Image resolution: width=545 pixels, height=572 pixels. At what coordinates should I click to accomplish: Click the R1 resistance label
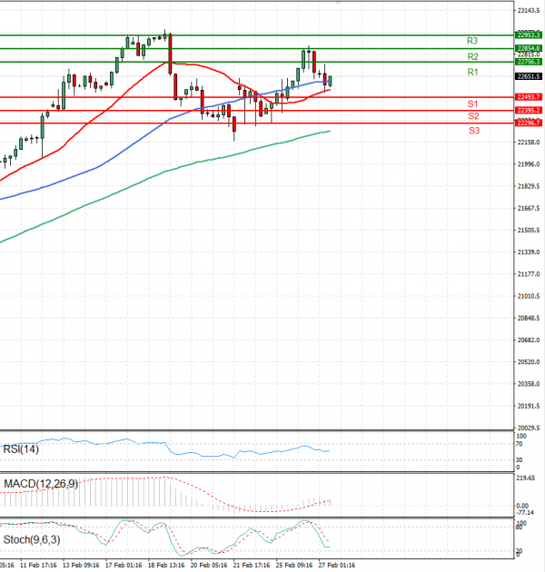tap(472, 73)
